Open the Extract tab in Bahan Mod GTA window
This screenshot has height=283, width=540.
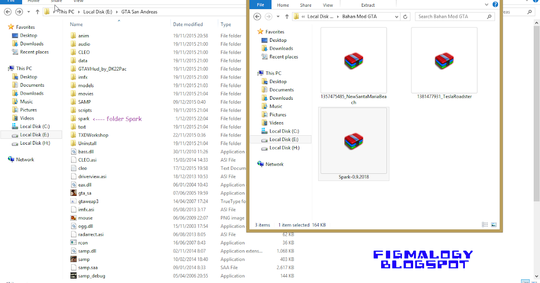point(368,5)
